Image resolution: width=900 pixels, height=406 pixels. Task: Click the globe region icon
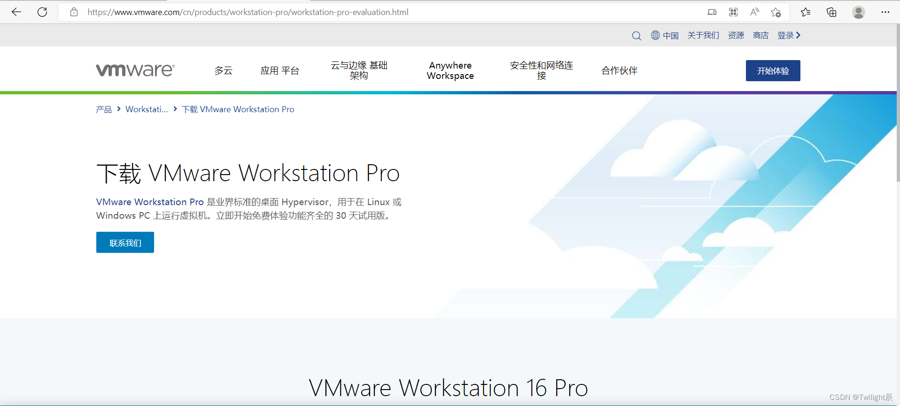click(655, 35)
